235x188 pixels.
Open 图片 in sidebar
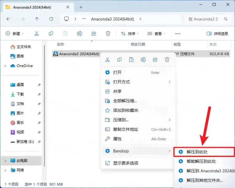point(17,113)
